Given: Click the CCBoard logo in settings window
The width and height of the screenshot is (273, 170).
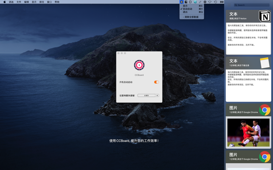Looking at the screenshot, I should tap(139, 65).
